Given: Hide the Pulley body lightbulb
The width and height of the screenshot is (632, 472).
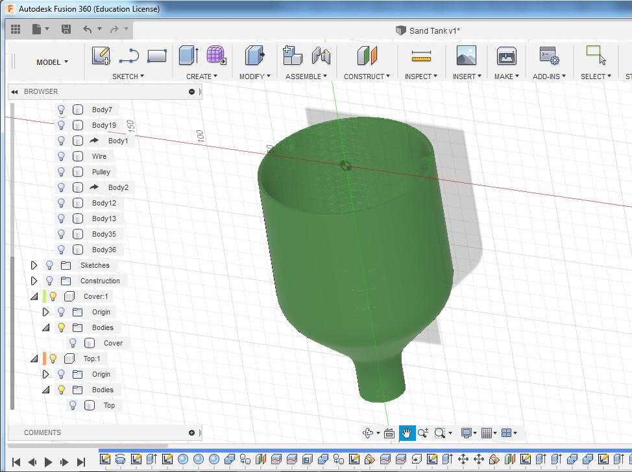Looking at the screenshot, I should click(x=62, y=172).
